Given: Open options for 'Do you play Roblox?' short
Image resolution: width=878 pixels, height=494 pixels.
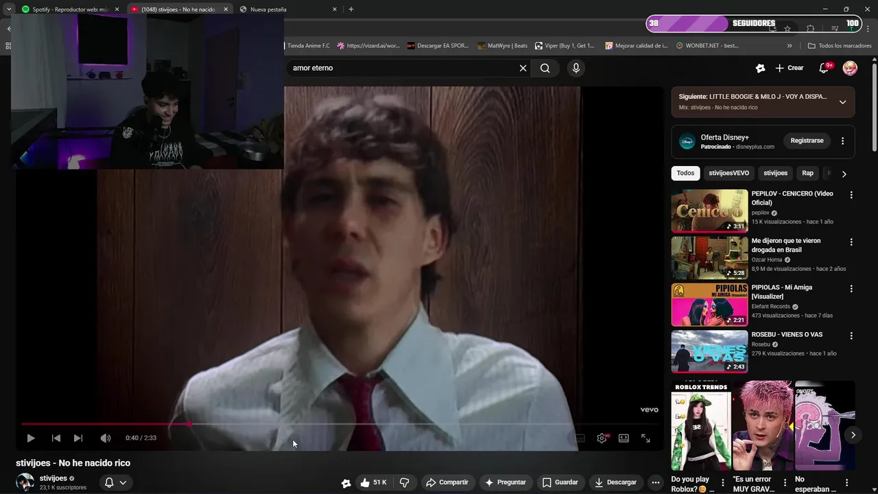Looking at the screenshot, I should tap(723, 483).
